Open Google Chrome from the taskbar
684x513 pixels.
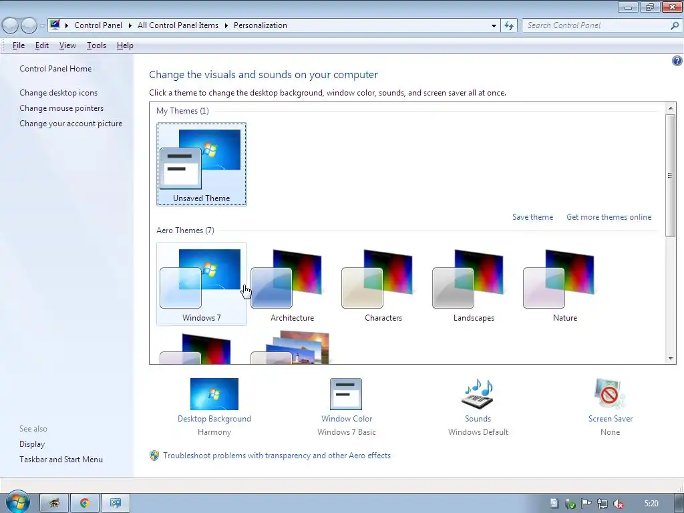[85, 503]
